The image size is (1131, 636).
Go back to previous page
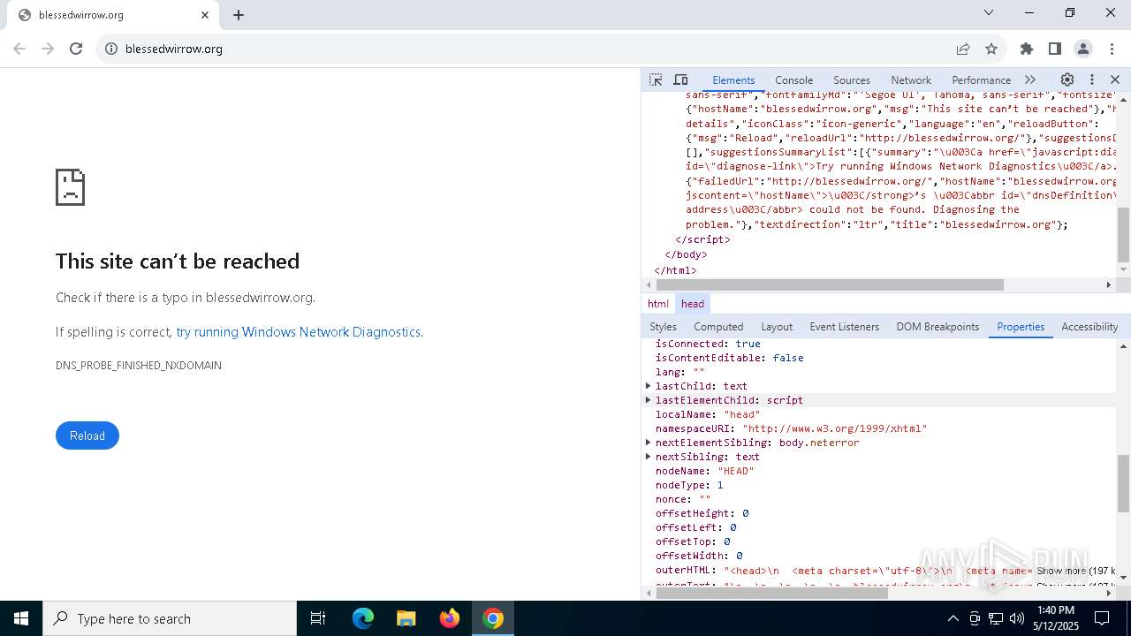[19, 49]
